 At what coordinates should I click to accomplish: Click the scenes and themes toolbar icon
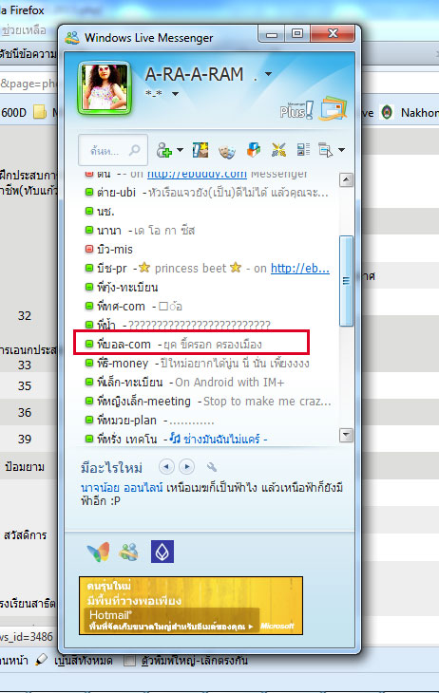coord(200,150)
